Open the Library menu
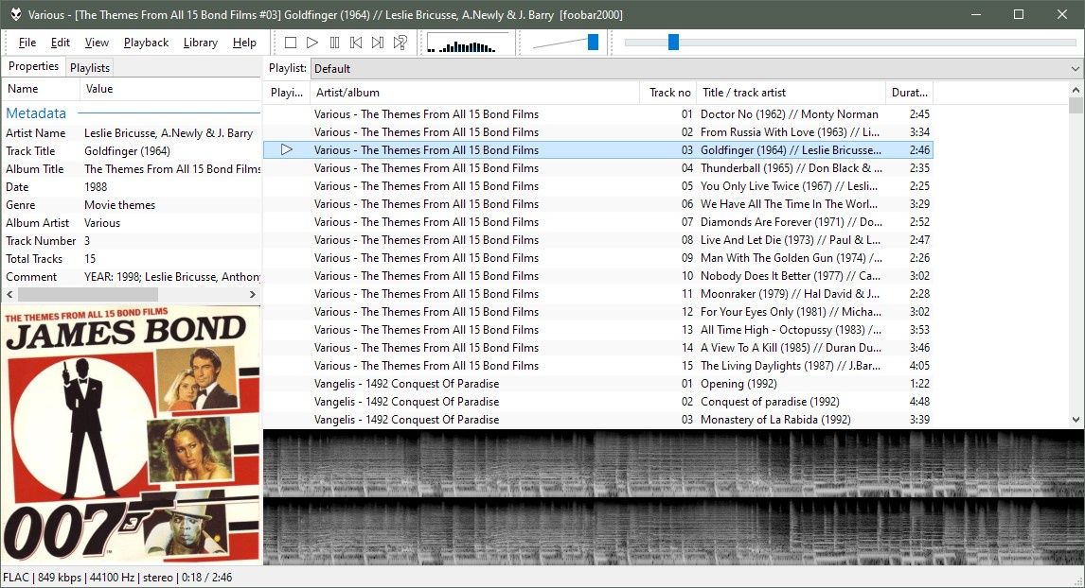The height and width of the screenshot is (588, 1085). [x=200, y=43]
